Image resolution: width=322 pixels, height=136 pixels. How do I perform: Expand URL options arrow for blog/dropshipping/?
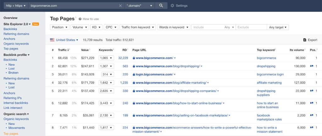pyautogui.click(x=202, y=66)
